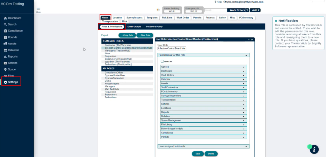Image resolution: width=326 pixels, height=157 pixels.
Task: Open Compliance clipboard icon in sidebar
Action: [x=5, y=31]
